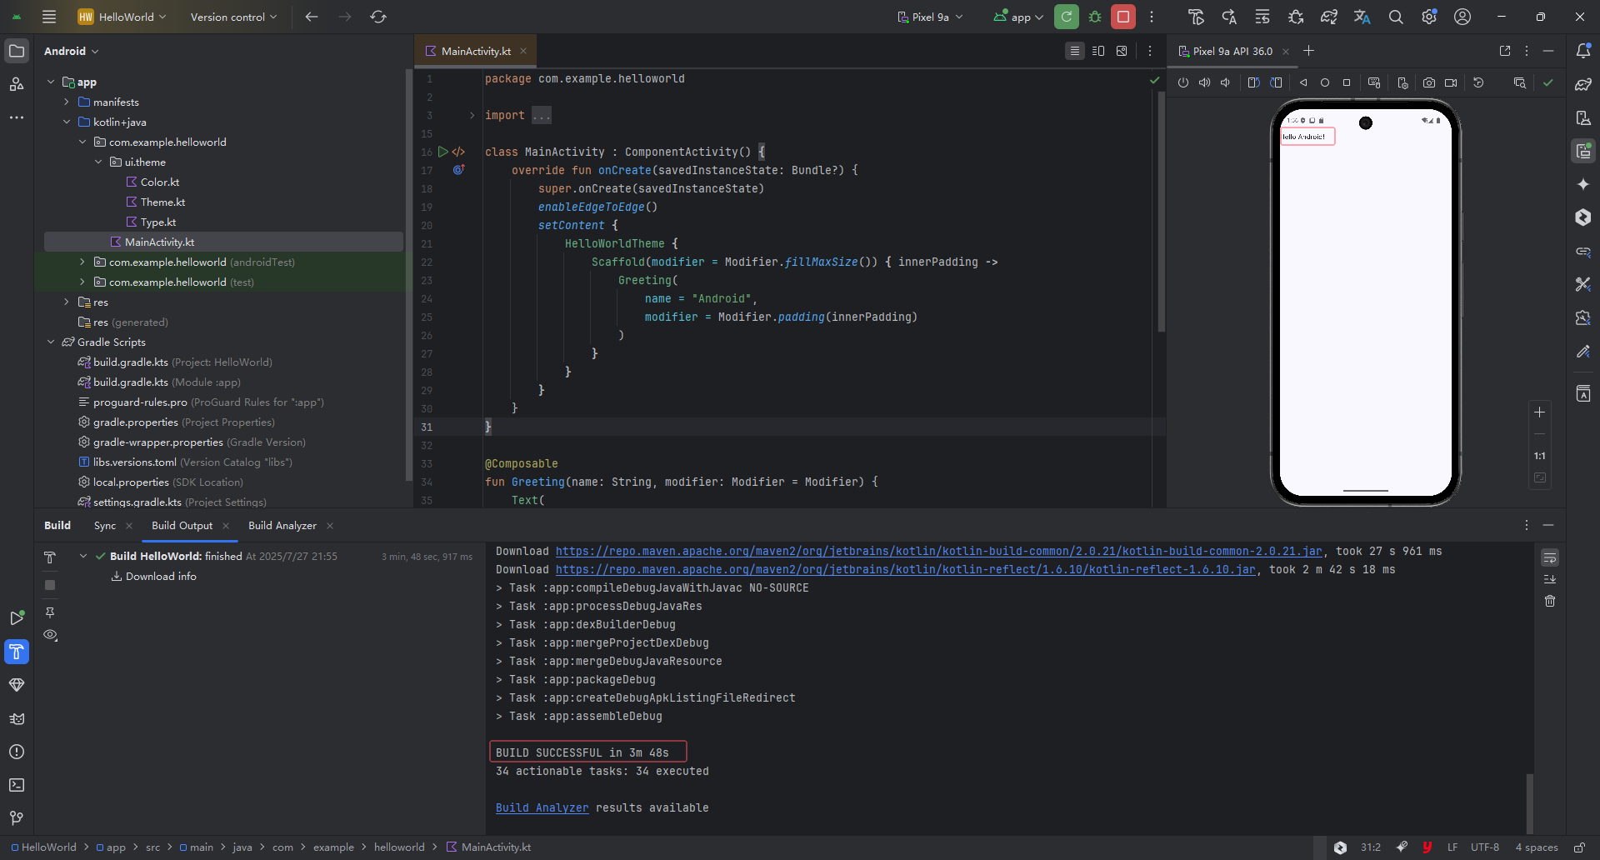
Task: Open kotlin-reflect jar URL
Action: coord(905,569)
